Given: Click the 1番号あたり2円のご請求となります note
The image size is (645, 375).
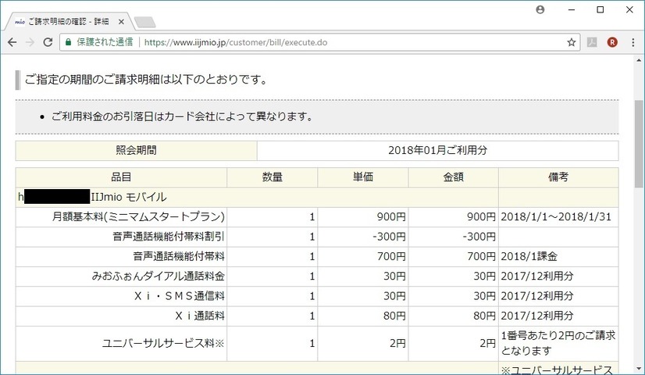Looking at the screenshot, I should click(x=558, y=343).
